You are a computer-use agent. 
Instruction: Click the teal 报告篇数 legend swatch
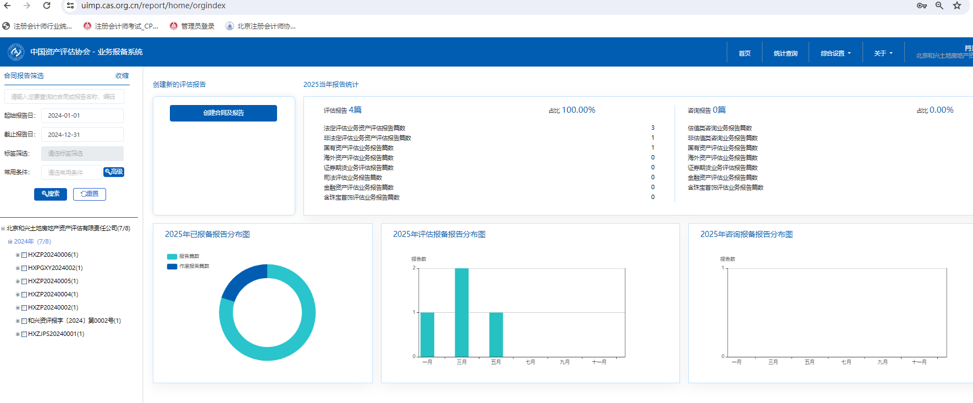pos(172,257)
